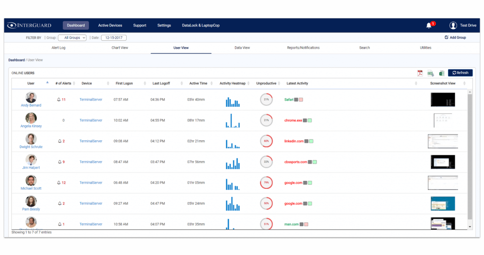Viewport: 484px width, 255px height.
Task: Open Pam Beesly's screenshot thumbnail
Action: (442, 204)
